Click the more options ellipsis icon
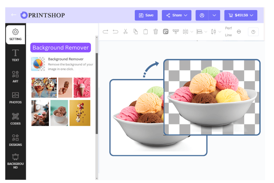 pyautogui.click(x=239, y=32)
